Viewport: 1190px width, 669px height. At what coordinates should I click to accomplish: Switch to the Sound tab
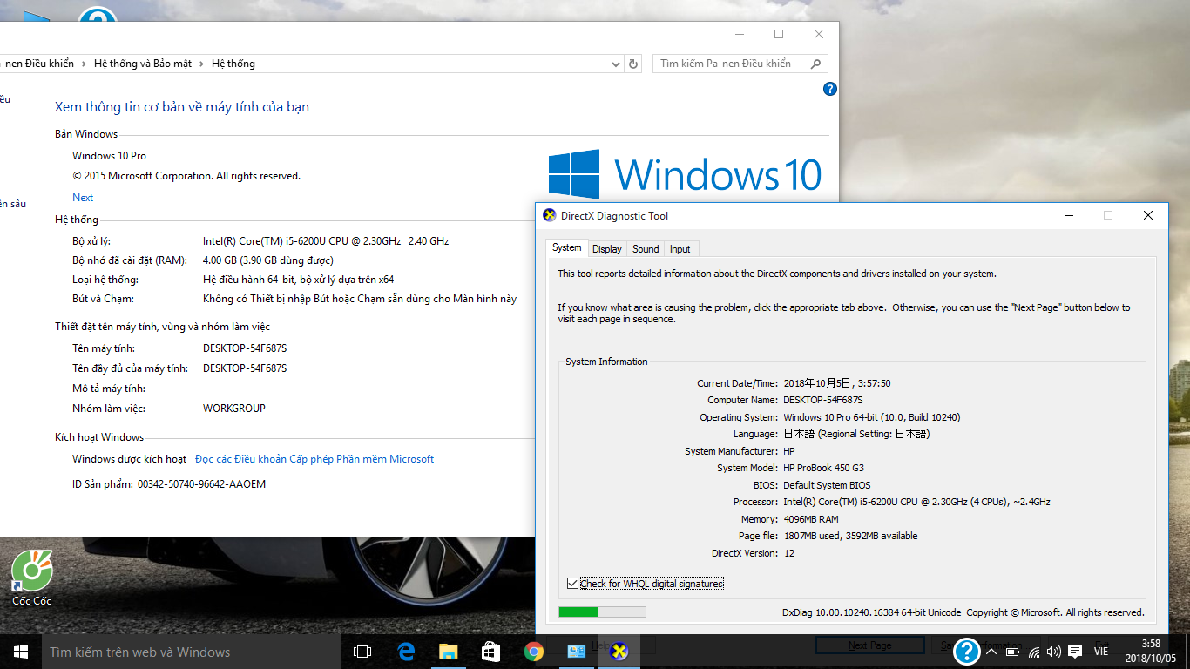[646, 249]
